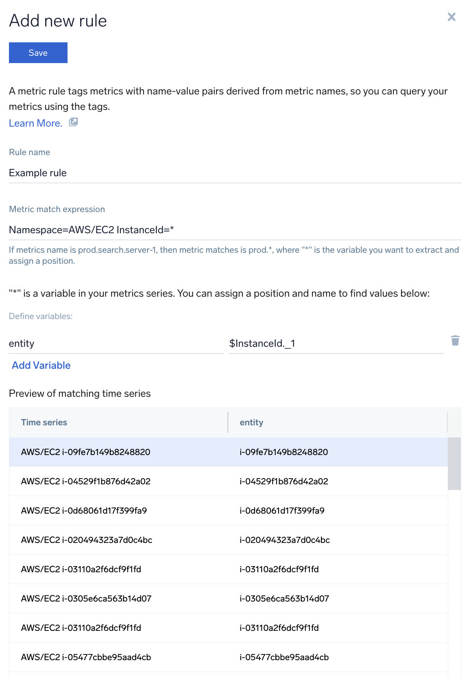Click the preview table scrollbar thumb
Screen dimensions: 471x687
tap(454, 464)
